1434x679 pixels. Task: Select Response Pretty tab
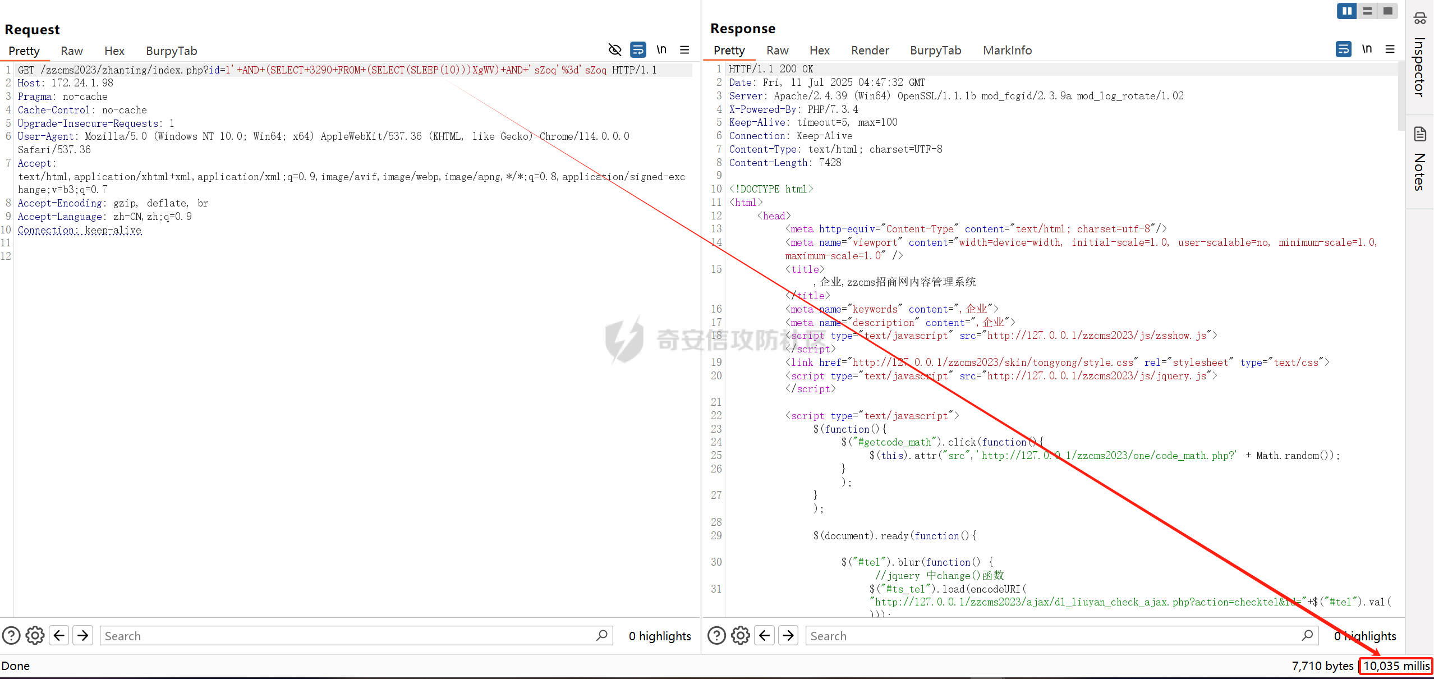click(x=729, y=51)
